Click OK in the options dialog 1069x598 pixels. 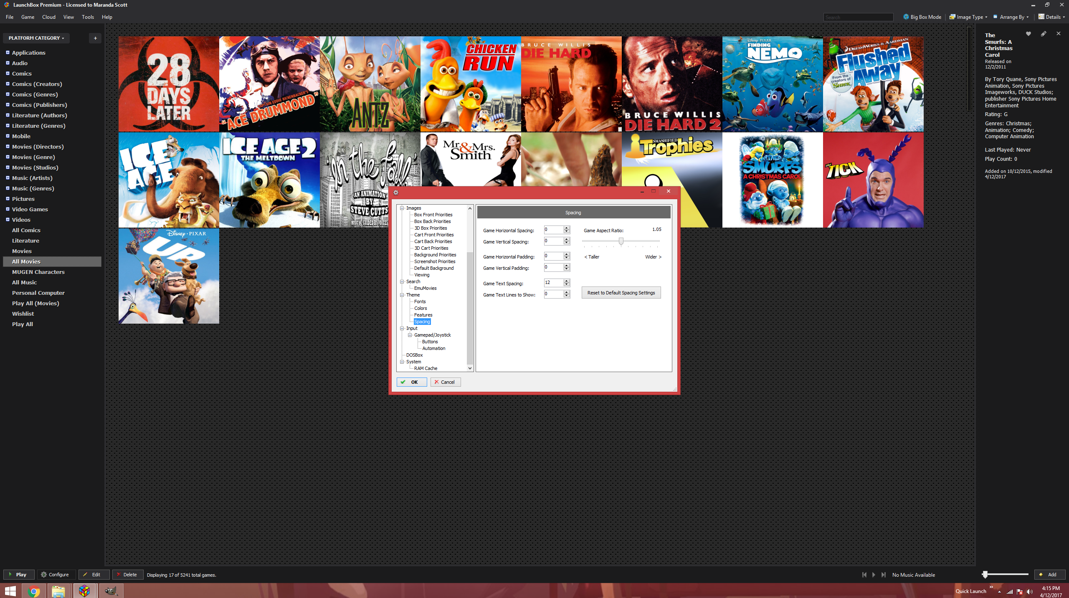411,382
